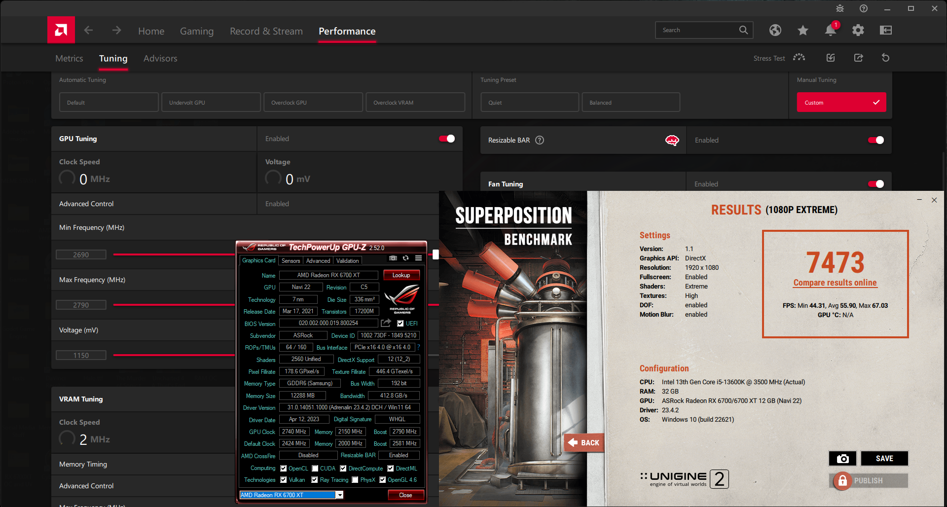
Task: Toggle OpenGL 4.6 checkbox in GPU-Z
Action: click(382, 480)
